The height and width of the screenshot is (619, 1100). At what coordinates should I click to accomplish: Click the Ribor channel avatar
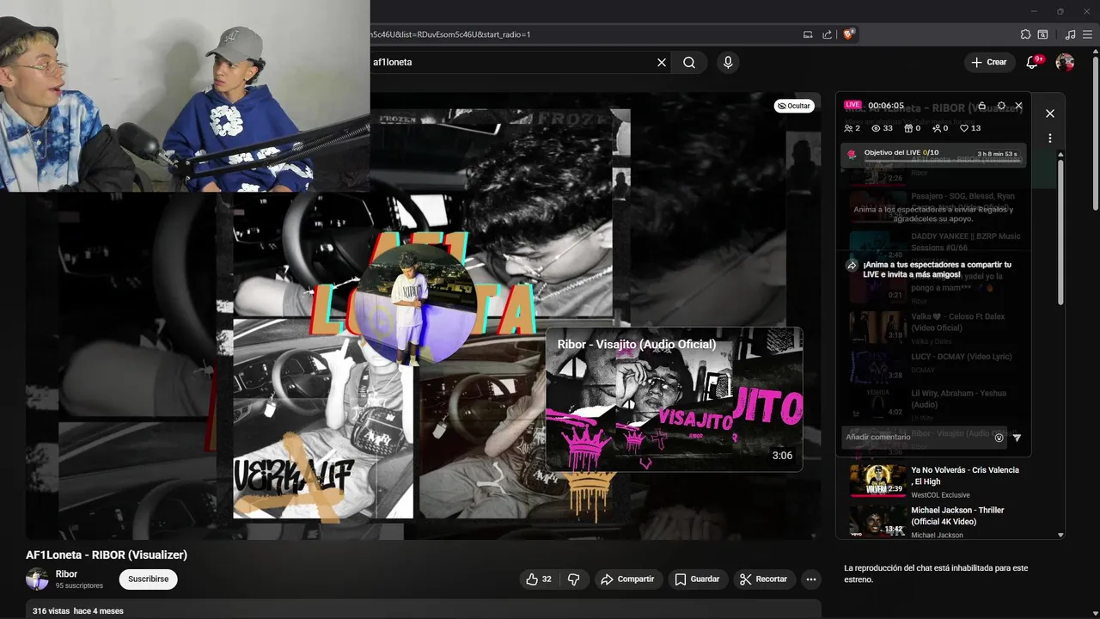click(x=37, y=579)
